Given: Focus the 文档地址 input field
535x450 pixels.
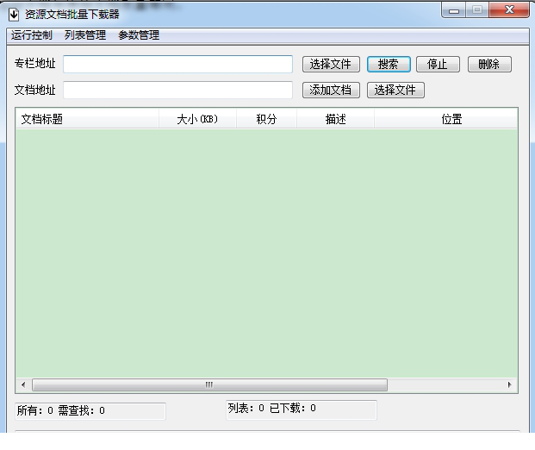Looking at the screenshot, I should click(x=177, y=90).
